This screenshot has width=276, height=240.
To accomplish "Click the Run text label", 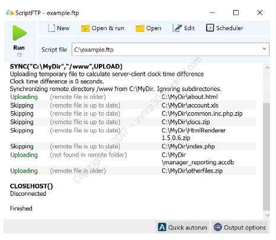I will pos(19,48).
